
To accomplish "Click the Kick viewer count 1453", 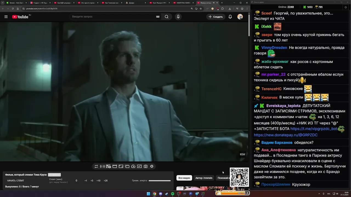I will [308, 7].
